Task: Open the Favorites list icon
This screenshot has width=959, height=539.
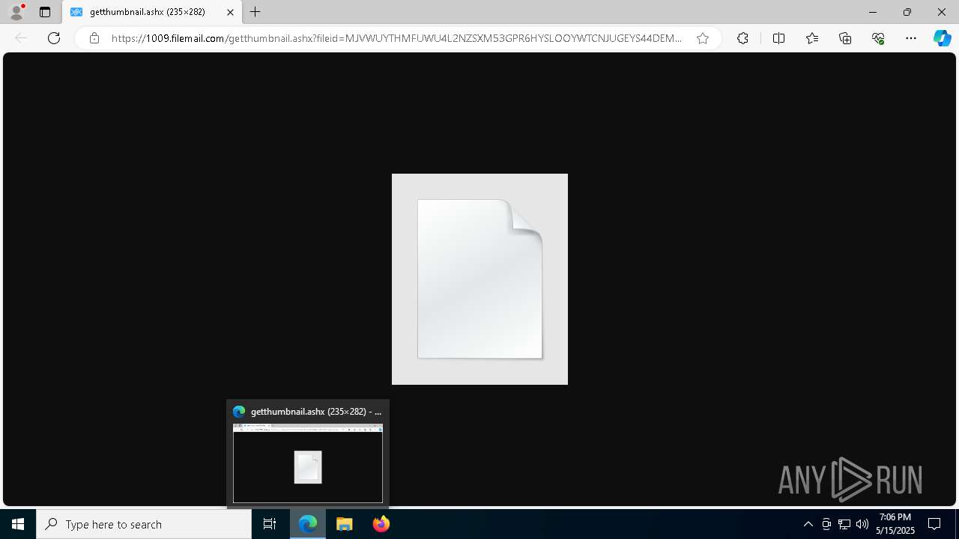Action: [x=812, y=38]
